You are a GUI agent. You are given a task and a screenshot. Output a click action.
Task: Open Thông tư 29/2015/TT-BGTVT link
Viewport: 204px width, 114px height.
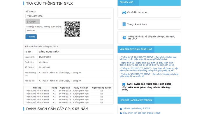click(149, 75)
